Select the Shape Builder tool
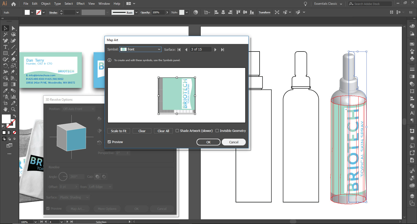417x224 pixels. [5, 78]
